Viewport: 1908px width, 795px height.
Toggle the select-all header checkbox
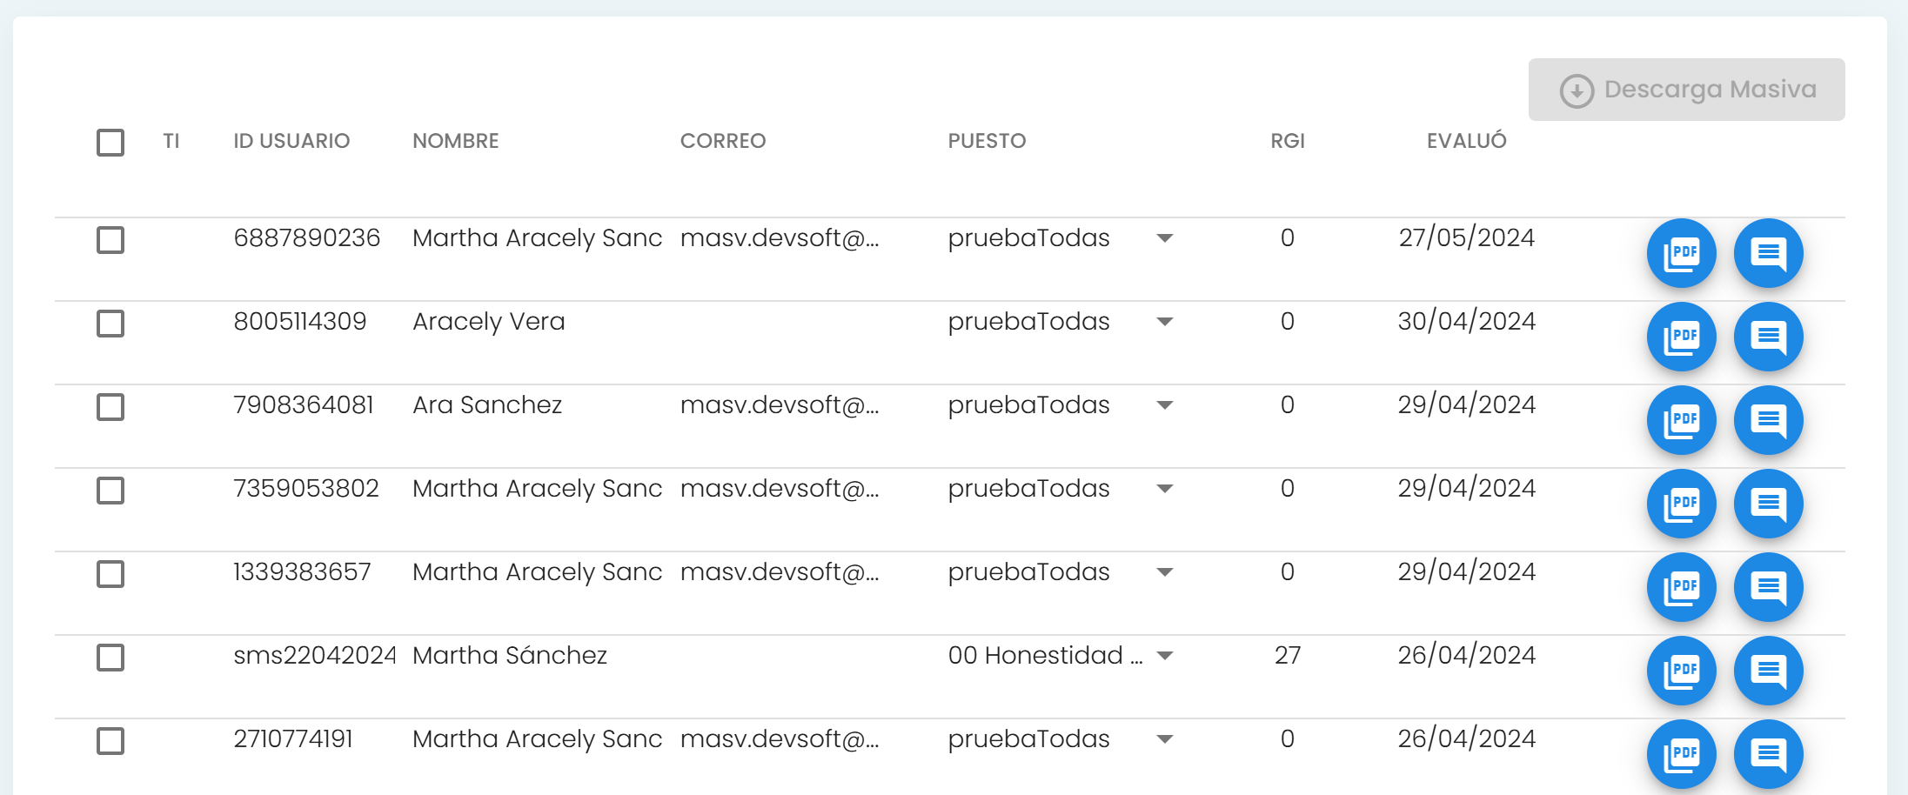tap(110, 142)
